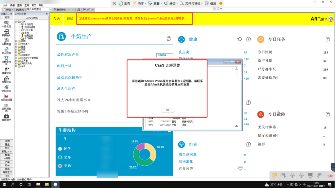
Task: Click the 空怀 green legend marker
Action: tap(60, 157)
